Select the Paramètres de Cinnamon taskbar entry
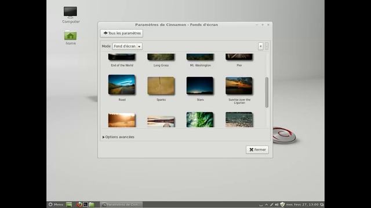 coord(121,205)
